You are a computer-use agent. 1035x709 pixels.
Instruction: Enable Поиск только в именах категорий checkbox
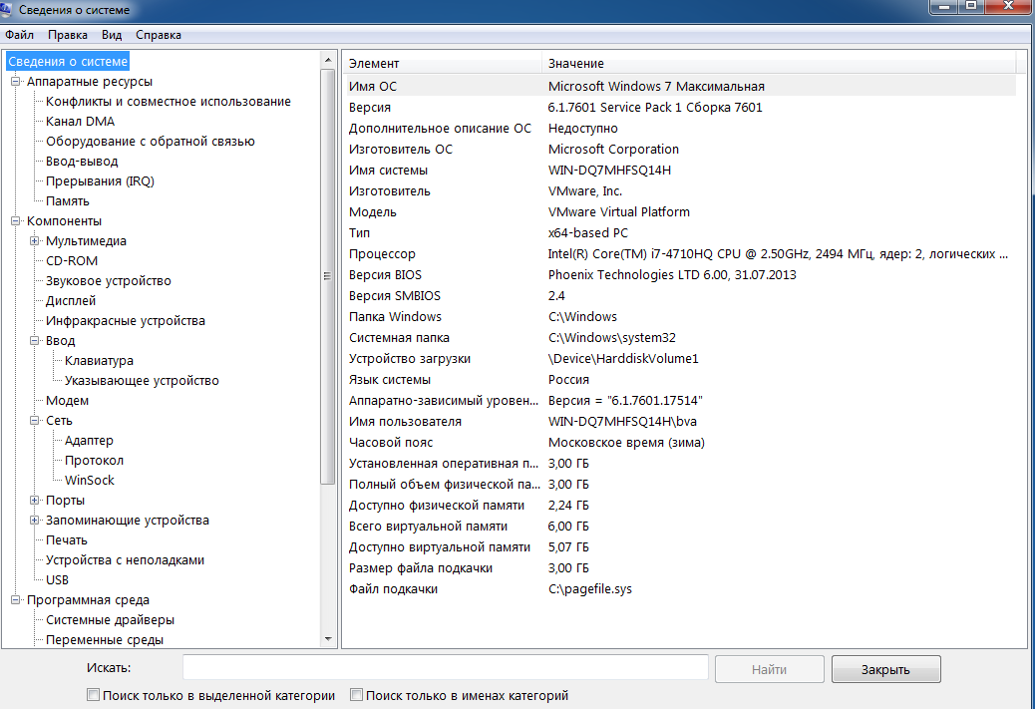pyautogui.click(x=357, y=695)
